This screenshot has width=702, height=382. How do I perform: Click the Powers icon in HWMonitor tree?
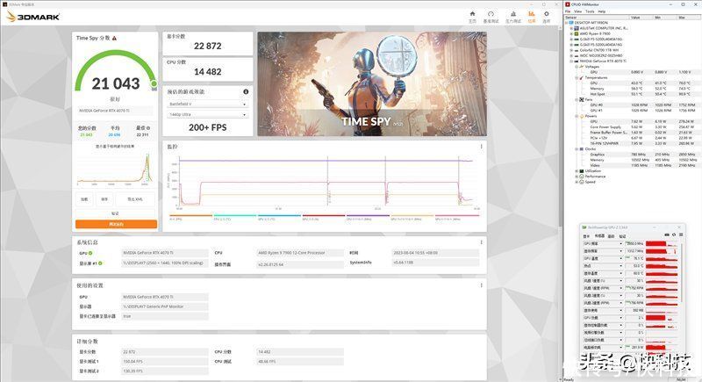(581, 116)
